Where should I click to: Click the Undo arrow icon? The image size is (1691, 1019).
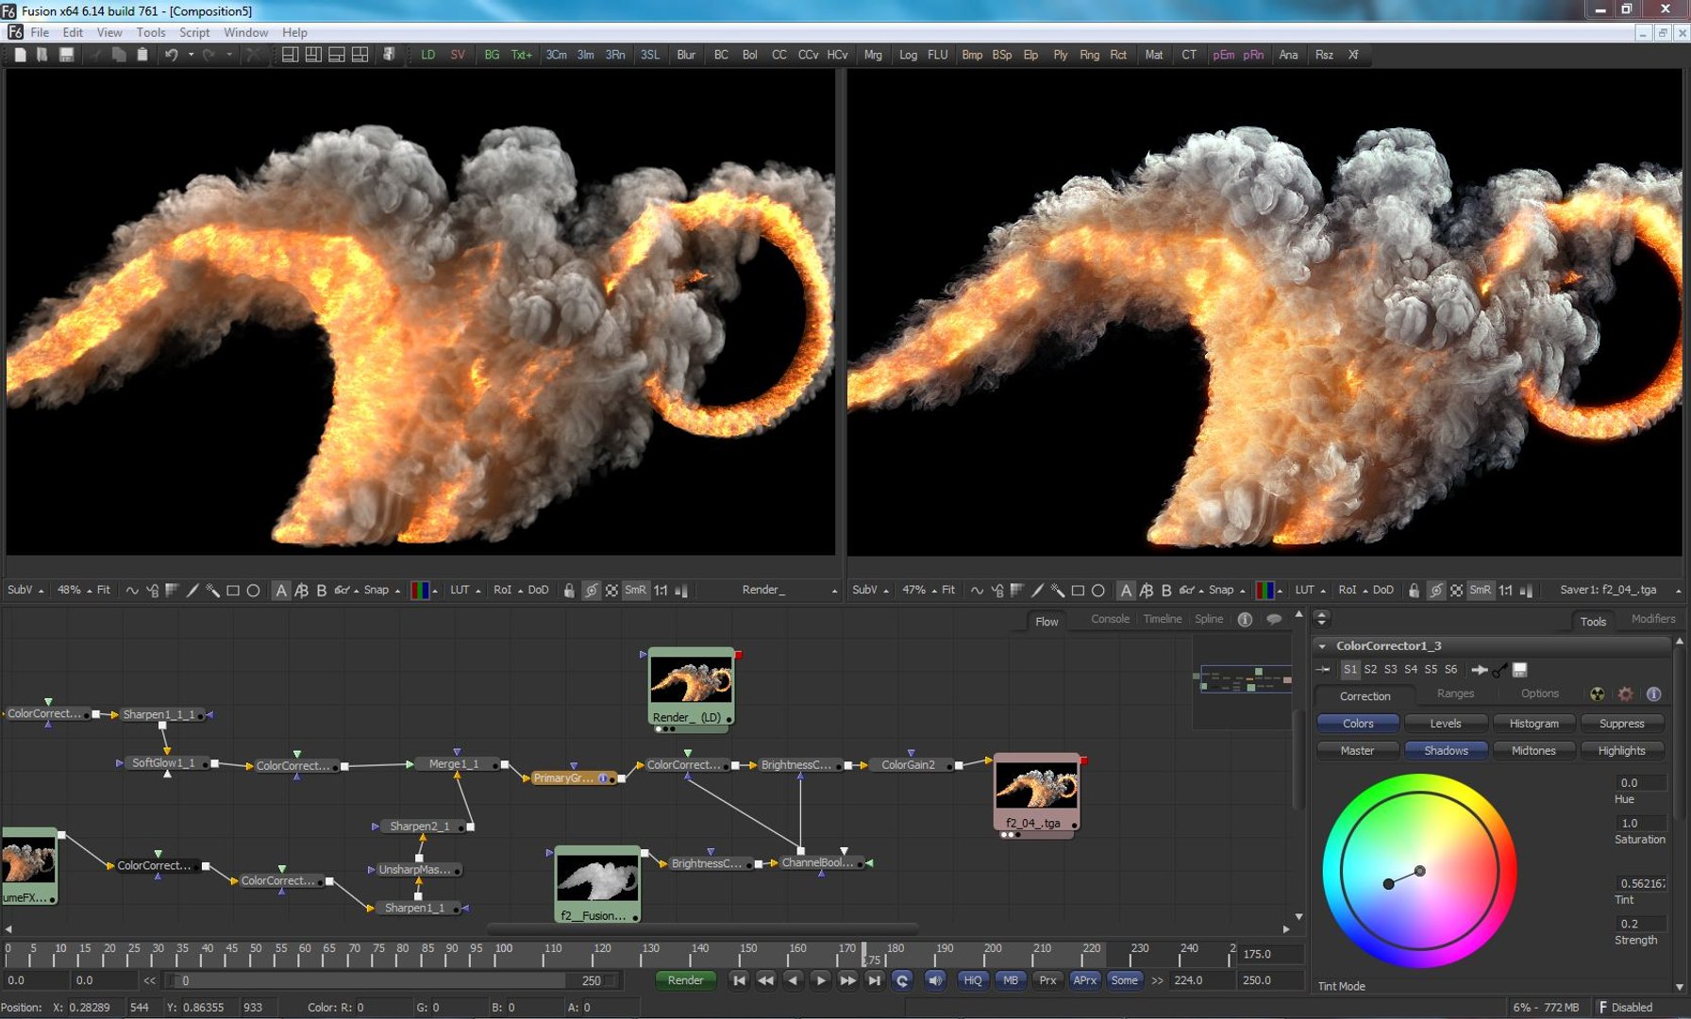click(171, 55)
